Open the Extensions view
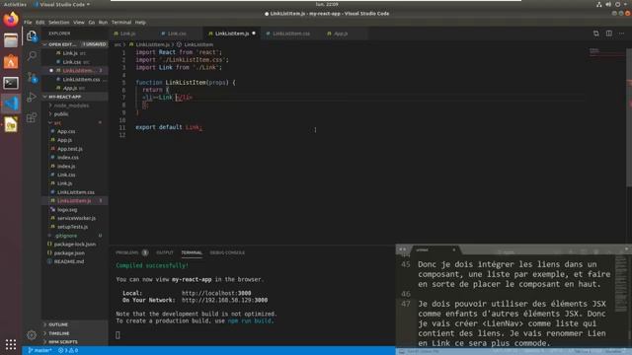Viewport: 632px width, 355px height. tap(32, 117)
